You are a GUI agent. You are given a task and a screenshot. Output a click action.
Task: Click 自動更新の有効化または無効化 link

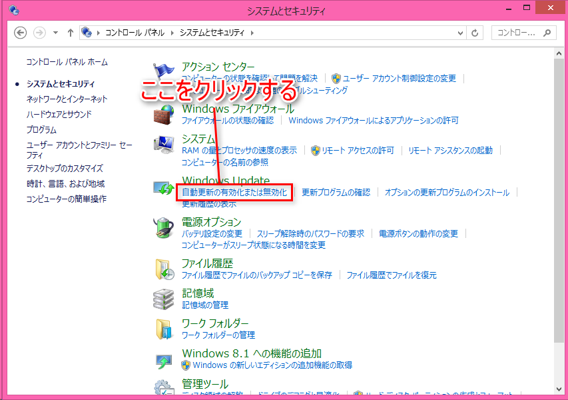[x=234, y=192]
